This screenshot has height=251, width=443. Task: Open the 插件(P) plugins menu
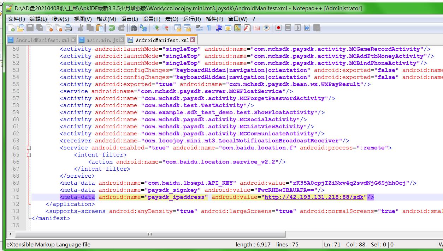click(x=214, y=19)
